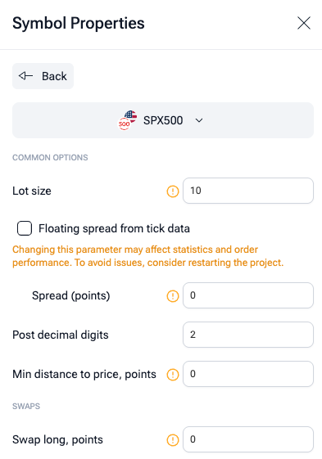Enable Floating spread from tick data checkbox
Viewport: 322px width, 459px height.
tap(25, 228)
